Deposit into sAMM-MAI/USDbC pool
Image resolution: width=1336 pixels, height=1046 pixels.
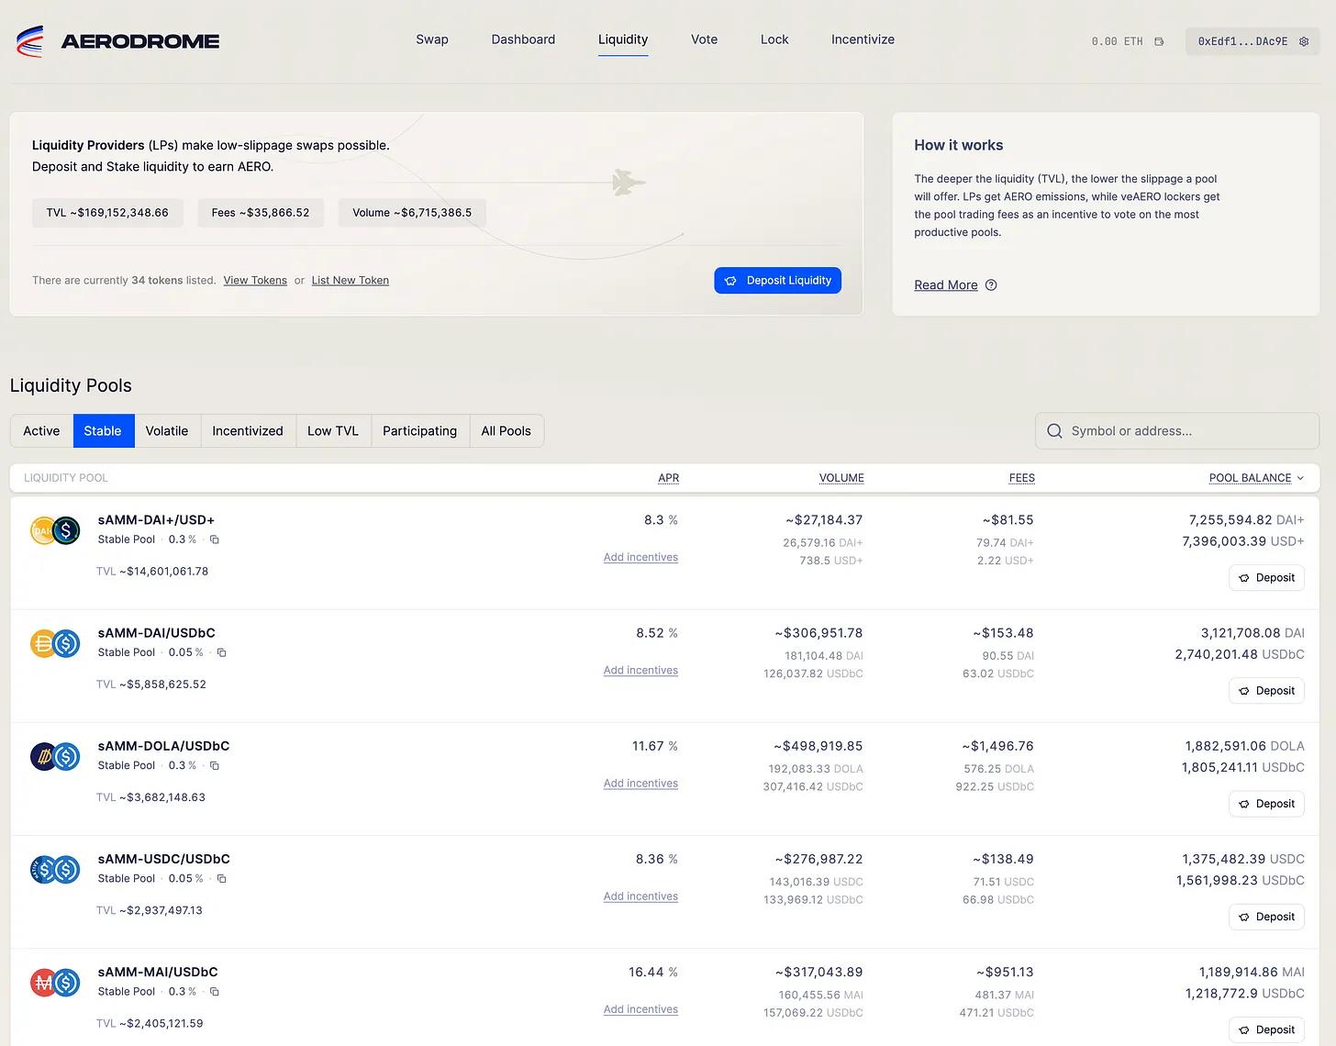click(1266, 1029)
